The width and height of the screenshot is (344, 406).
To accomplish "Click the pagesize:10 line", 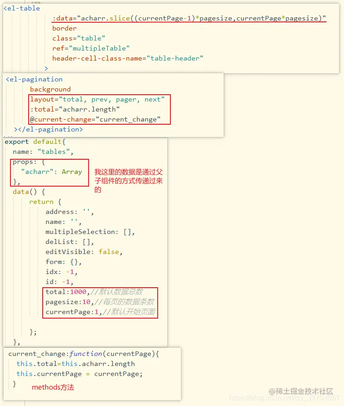I will 100,302.
